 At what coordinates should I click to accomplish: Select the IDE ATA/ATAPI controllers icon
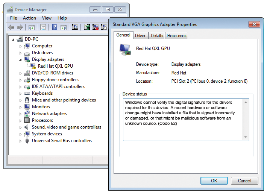(27, 87)
